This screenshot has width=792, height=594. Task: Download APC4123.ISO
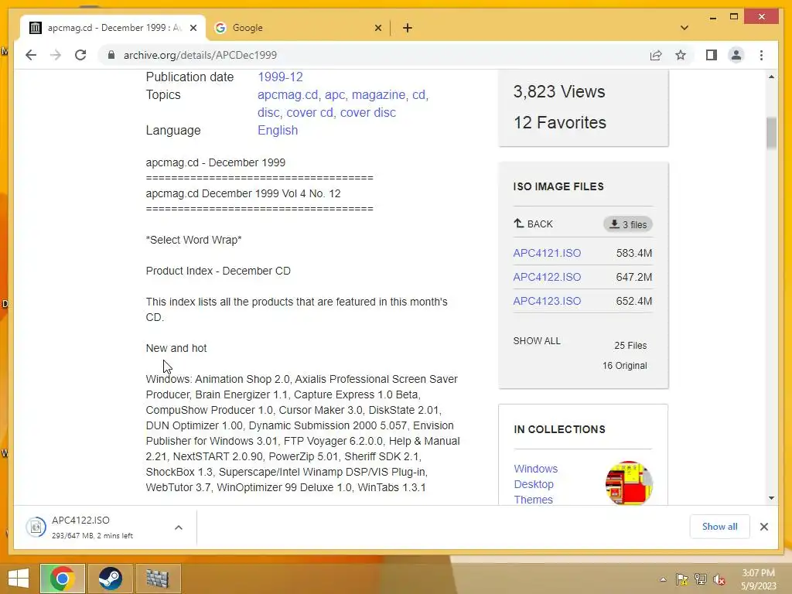(547, 301)
